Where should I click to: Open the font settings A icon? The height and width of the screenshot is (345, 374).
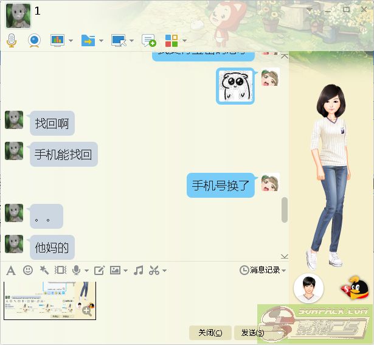coord(11,271)
